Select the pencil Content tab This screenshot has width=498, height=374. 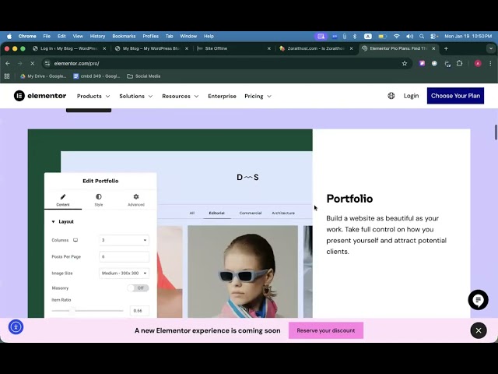63,200
